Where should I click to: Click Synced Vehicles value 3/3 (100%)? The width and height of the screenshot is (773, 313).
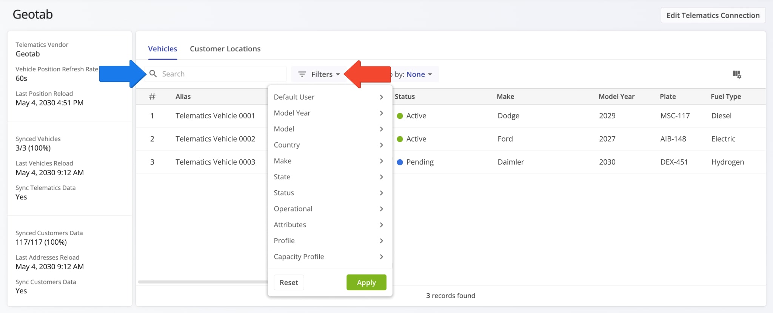tap(33, 148)
